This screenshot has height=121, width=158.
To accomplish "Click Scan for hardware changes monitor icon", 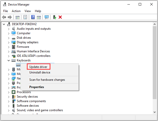I will 47,17.
